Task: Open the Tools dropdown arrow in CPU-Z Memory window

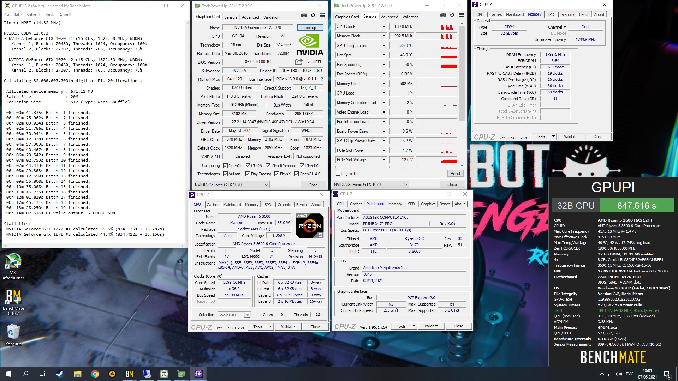Action: pyautogui.click(x=553, y=137)
